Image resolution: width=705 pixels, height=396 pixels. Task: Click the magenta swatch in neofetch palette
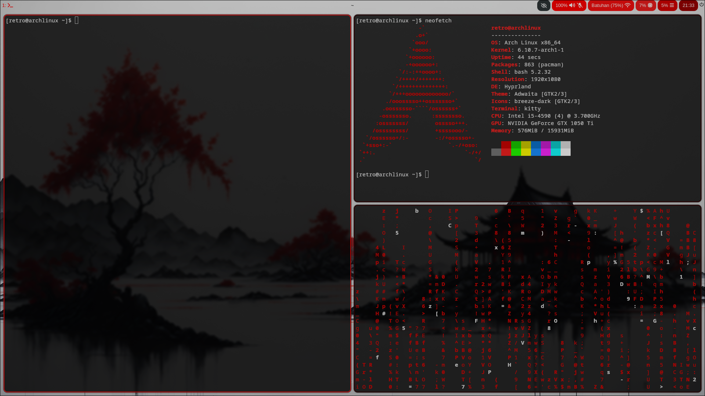point(546,145)
